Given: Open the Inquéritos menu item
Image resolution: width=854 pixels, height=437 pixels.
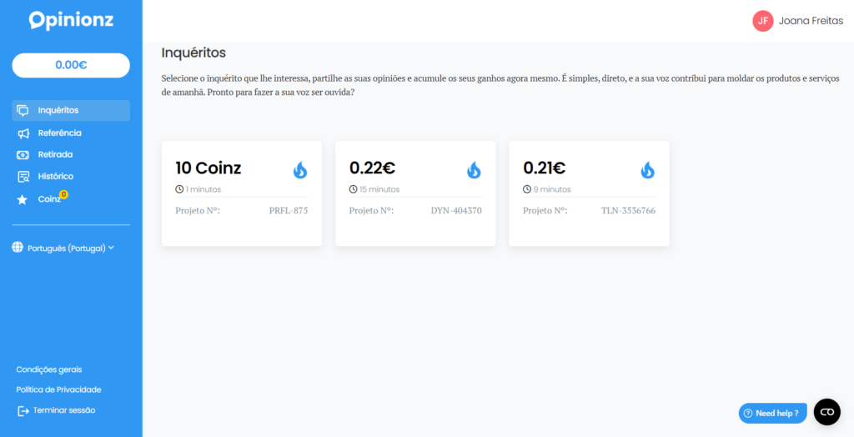Looking at the screenshot, I should point(71,111).
